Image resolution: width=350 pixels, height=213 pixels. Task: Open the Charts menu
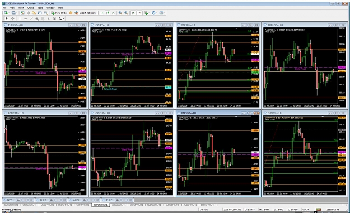click(31, 8)
